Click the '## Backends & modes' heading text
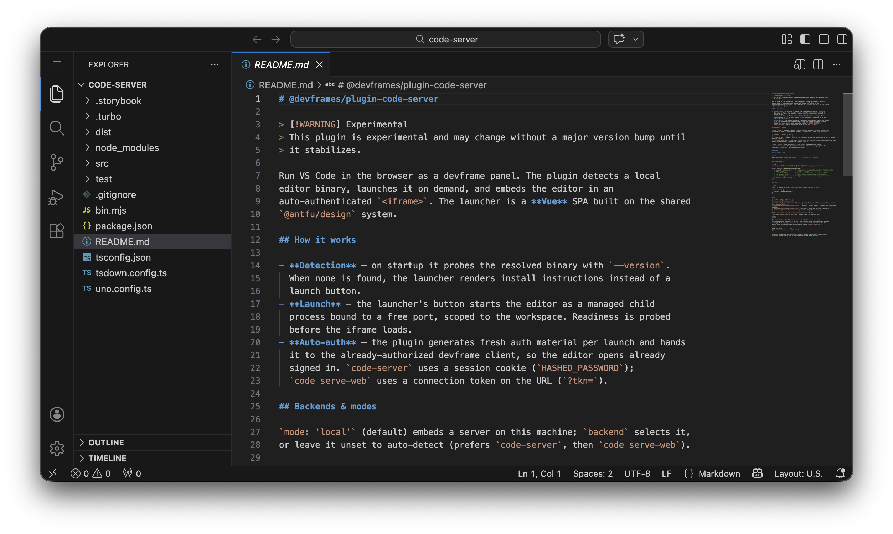 point(328,406)
